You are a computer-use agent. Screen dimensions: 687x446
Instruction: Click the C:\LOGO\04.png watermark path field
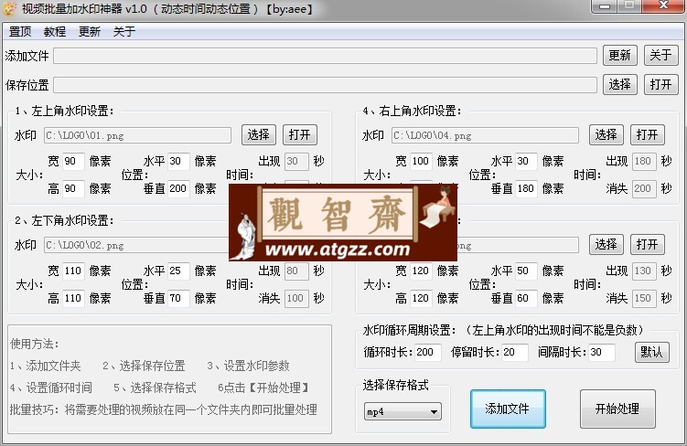pos(485,135)
